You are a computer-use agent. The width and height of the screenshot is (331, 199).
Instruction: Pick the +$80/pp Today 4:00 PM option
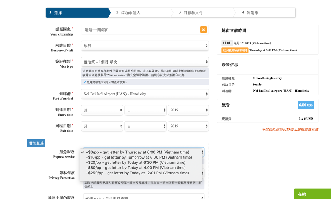pos(135,168)
